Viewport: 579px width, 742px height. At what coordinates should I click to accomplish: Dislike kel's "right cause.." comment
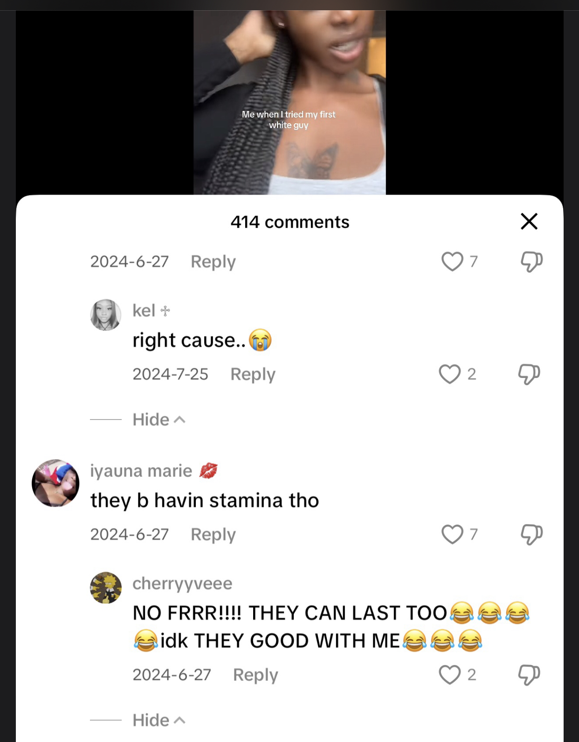(x=529, y=374)
